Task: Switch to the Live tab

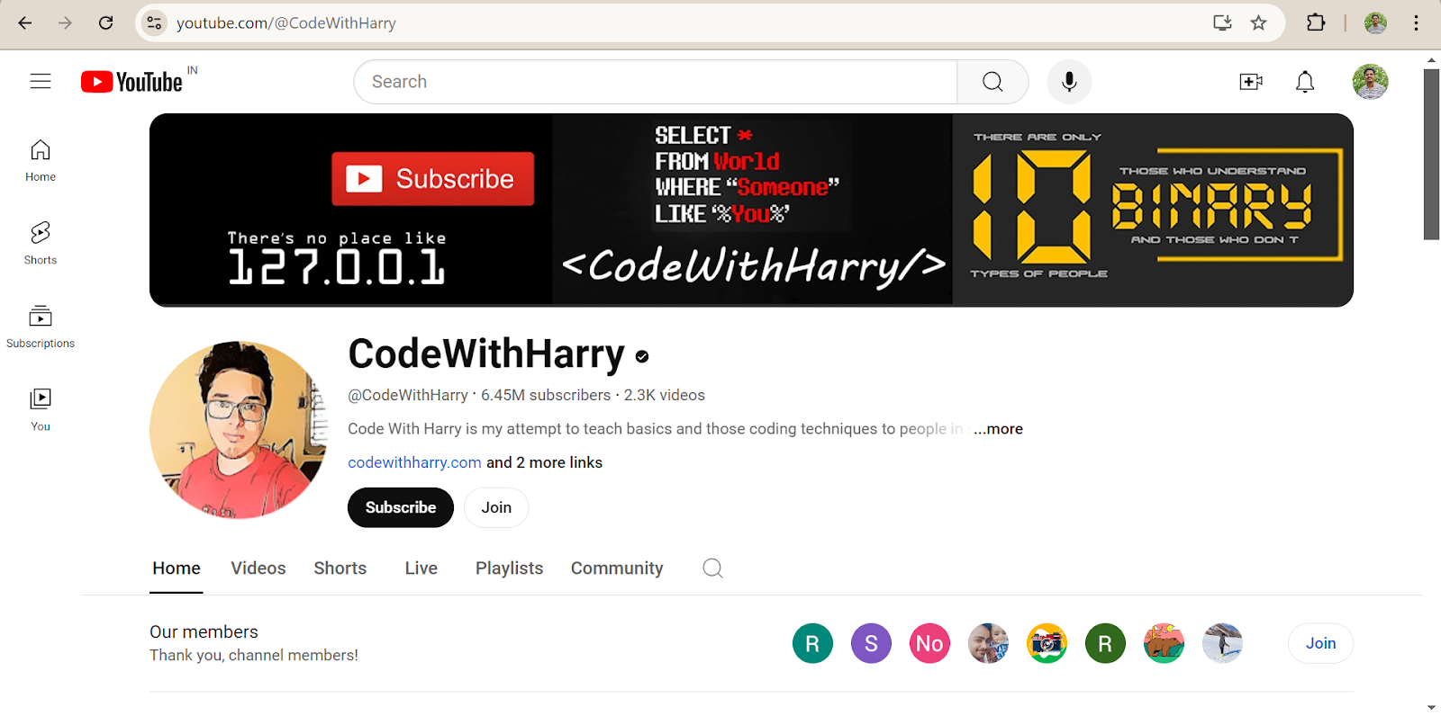Action: pos(421,568)
